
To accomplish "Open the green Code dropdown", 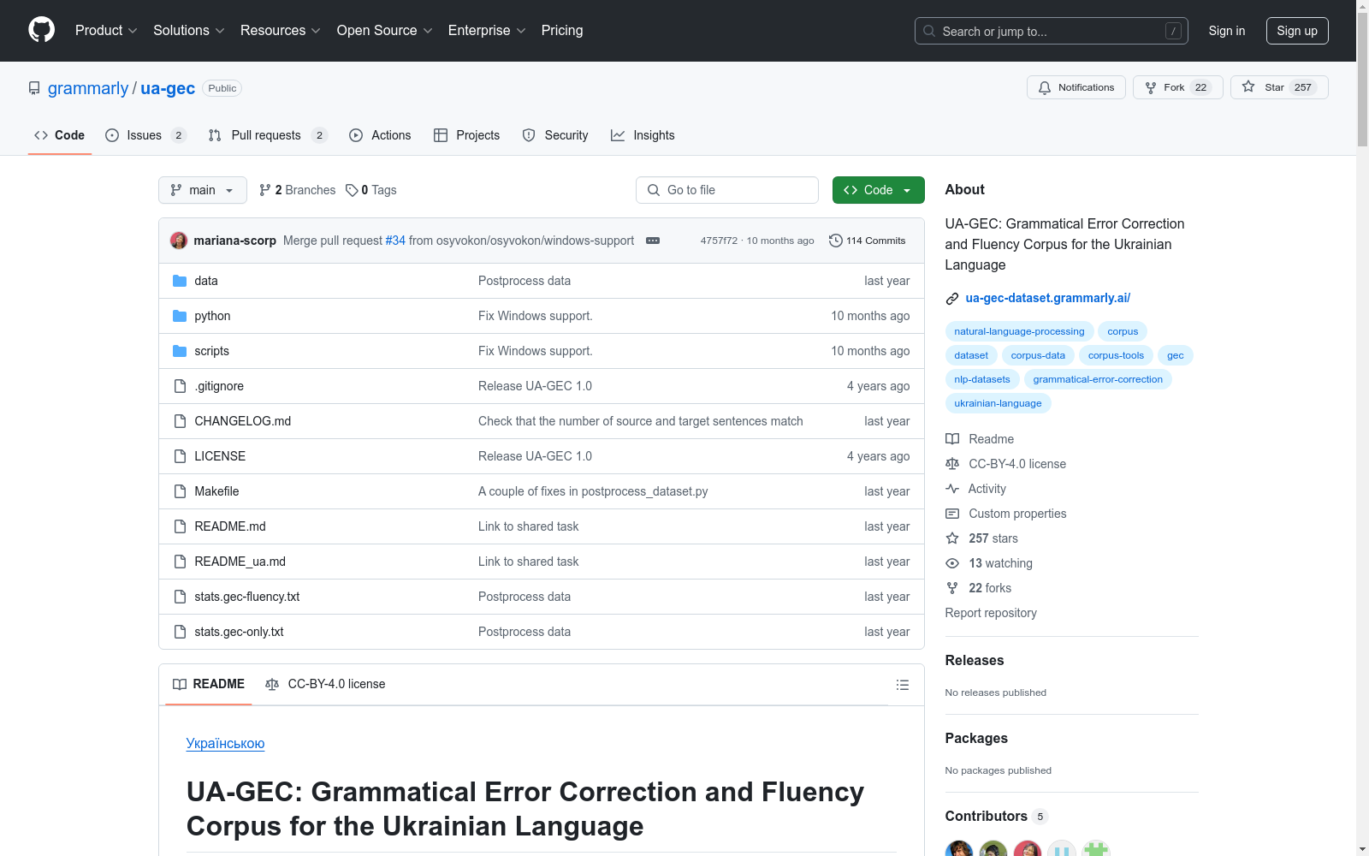I will pyautogui.click(x=878, y=190).
